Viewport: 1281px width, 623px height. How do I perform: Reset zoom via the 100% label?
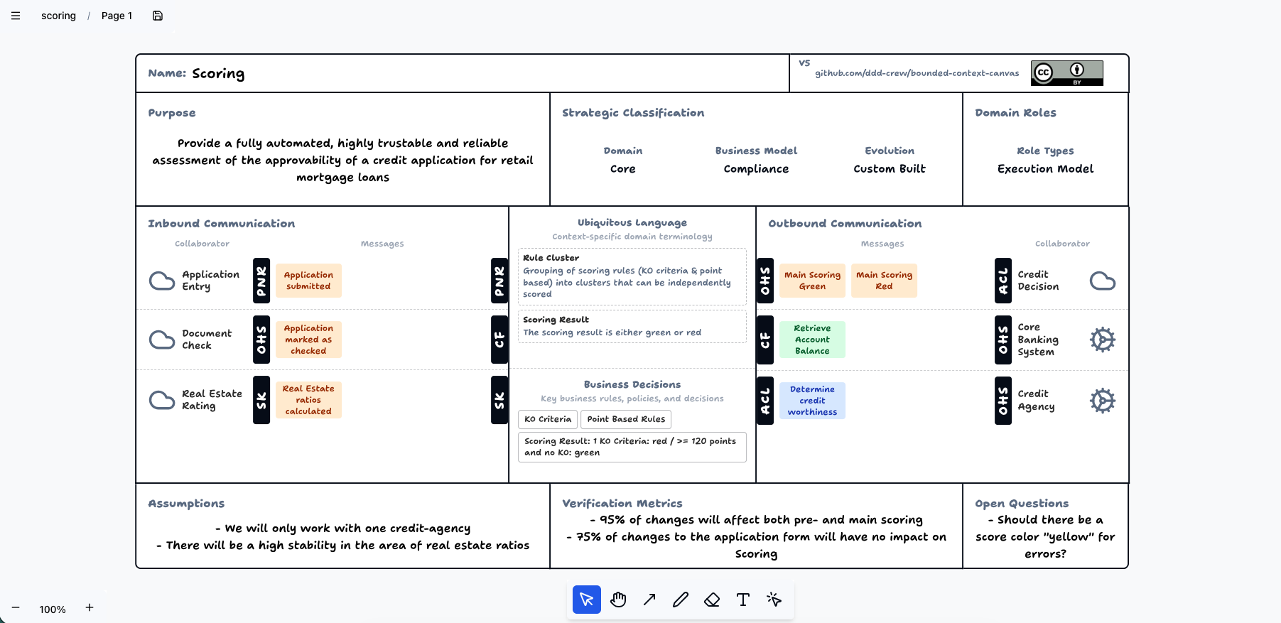pos(53,610)
